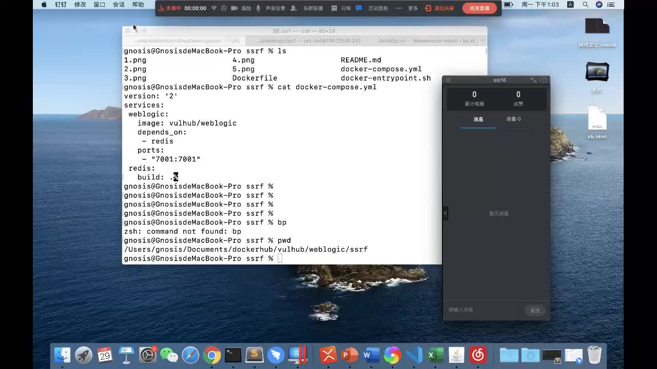Select the first terminal tab vulhub/weblogic/ssrf
The height and width of the screenshot is (369, 657).
click(184, 40)
